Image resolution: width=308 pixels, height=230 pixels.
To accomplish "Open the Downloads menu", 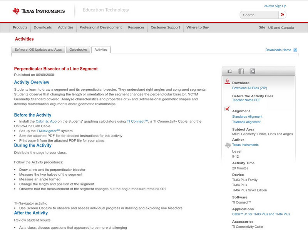I will click(x=43, y=27).
